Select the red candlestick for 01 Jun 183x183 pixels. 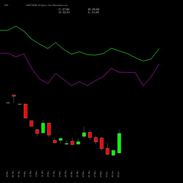tap(108, 151)
